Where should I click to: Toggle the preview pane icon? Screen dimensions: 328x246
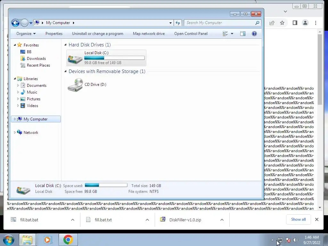(x=243, y=34)
